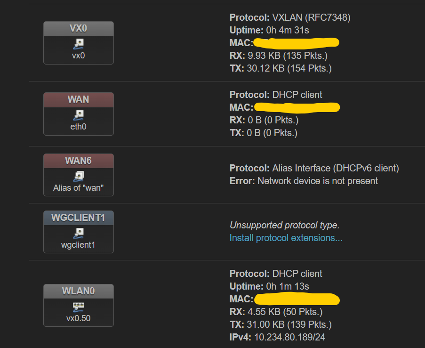Click the Alias of "wan" label

[x=78, y=188]
